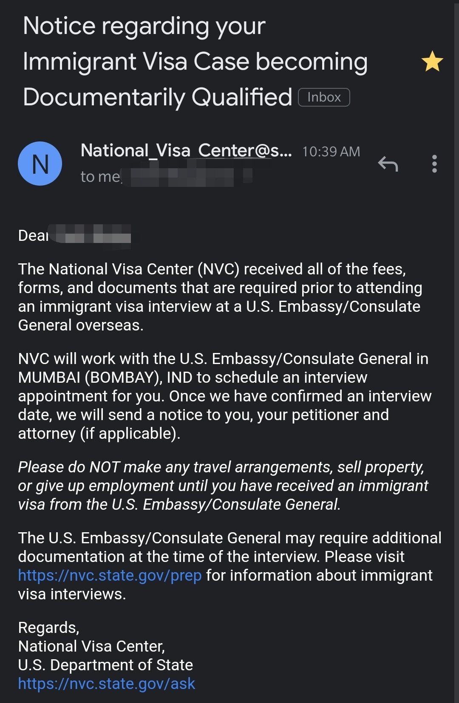
Task: Click the Inbox label chip
Action: point(324,97)
